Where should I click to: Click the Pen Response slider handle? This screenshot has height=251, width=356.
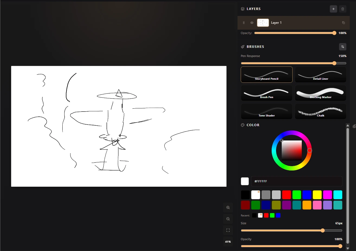(x=334, y=63)
